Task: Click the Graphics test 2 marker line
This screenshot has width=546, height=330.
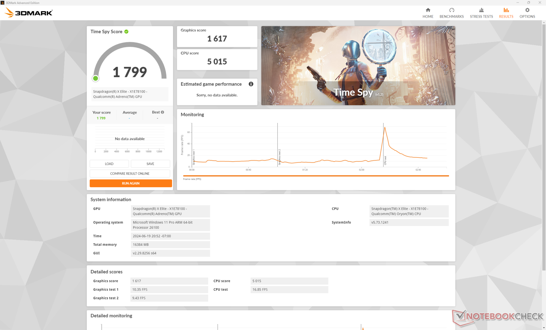Action: click(x=278, y=145)
